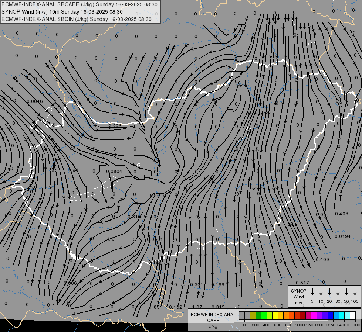Click the map value 1.07
The width and height of the screenshot is (362, 332).
tap(197, 307)
